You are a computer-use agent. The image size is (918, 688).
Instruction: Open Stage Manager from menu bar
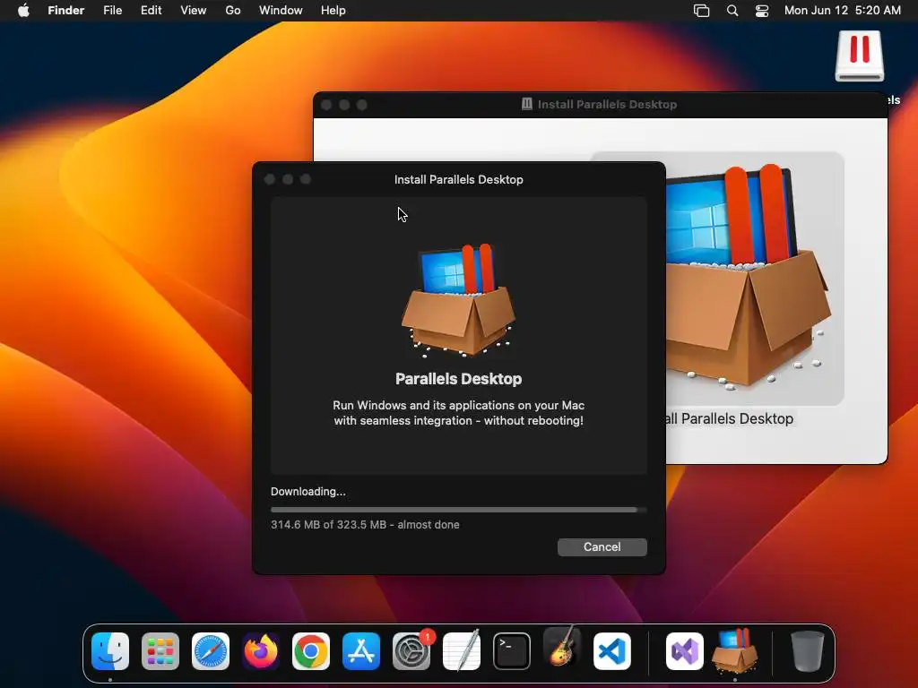701,11
